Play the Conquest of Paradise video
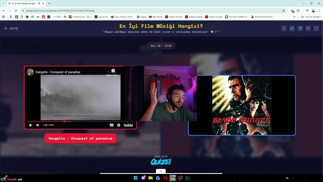Viewport: 323px width, 182px height. [31, 125]
